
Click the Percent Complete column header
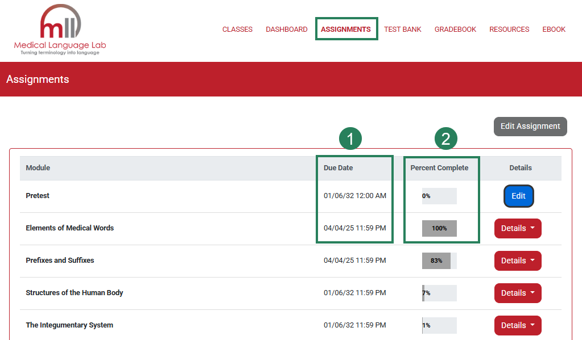pyautogui.click(x=441, y=167)
